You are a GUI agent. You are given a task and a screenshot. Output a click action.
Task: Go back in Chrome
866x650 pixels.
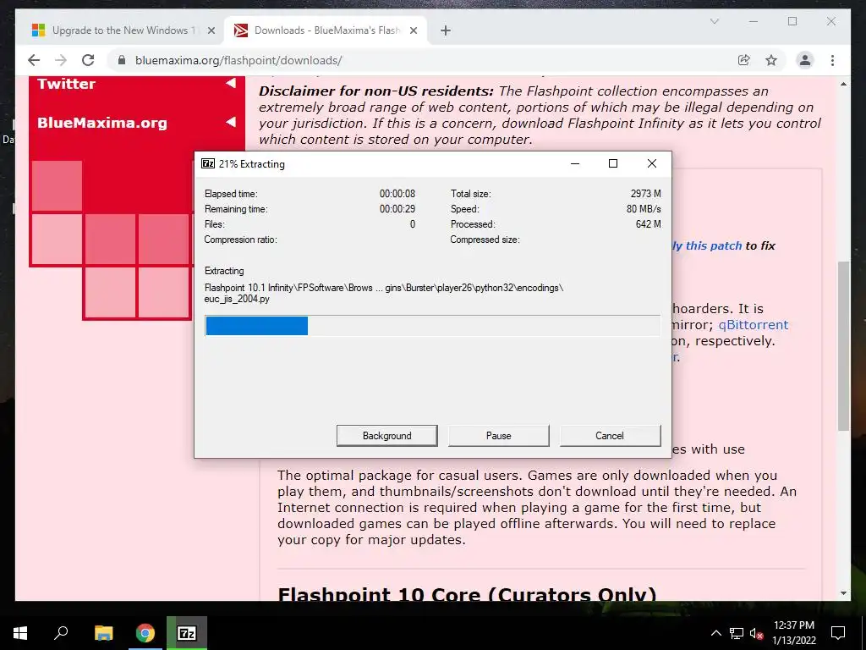click(x=34, y=60)
